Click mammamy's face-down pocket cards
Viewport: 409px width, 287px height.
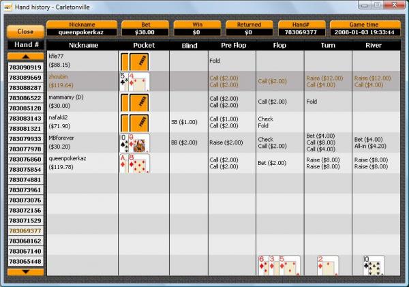[134, 102]
